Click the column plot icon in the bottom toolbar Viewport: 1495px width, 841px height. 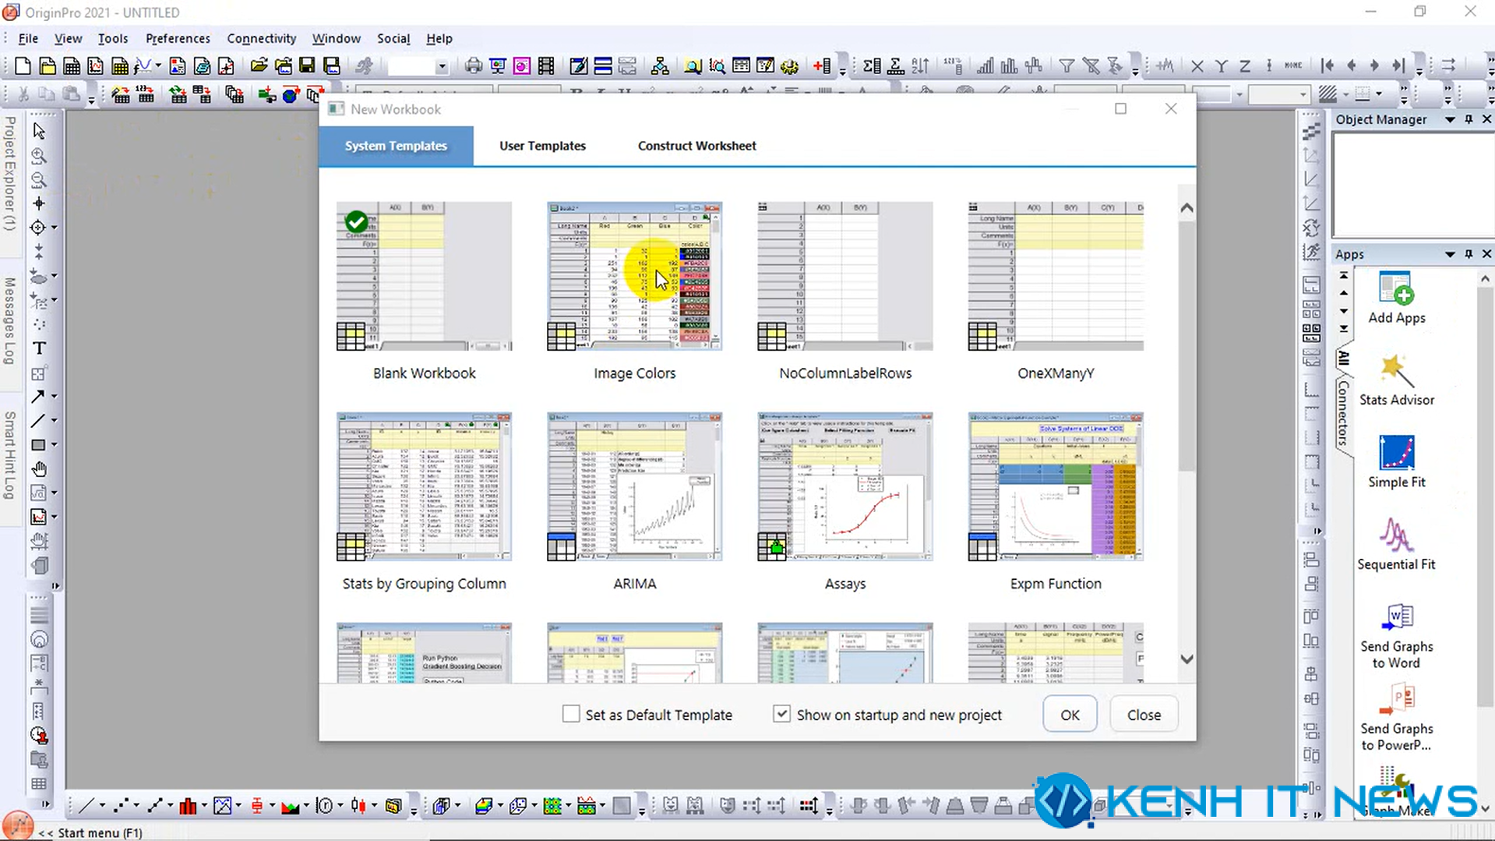[188, 806]
